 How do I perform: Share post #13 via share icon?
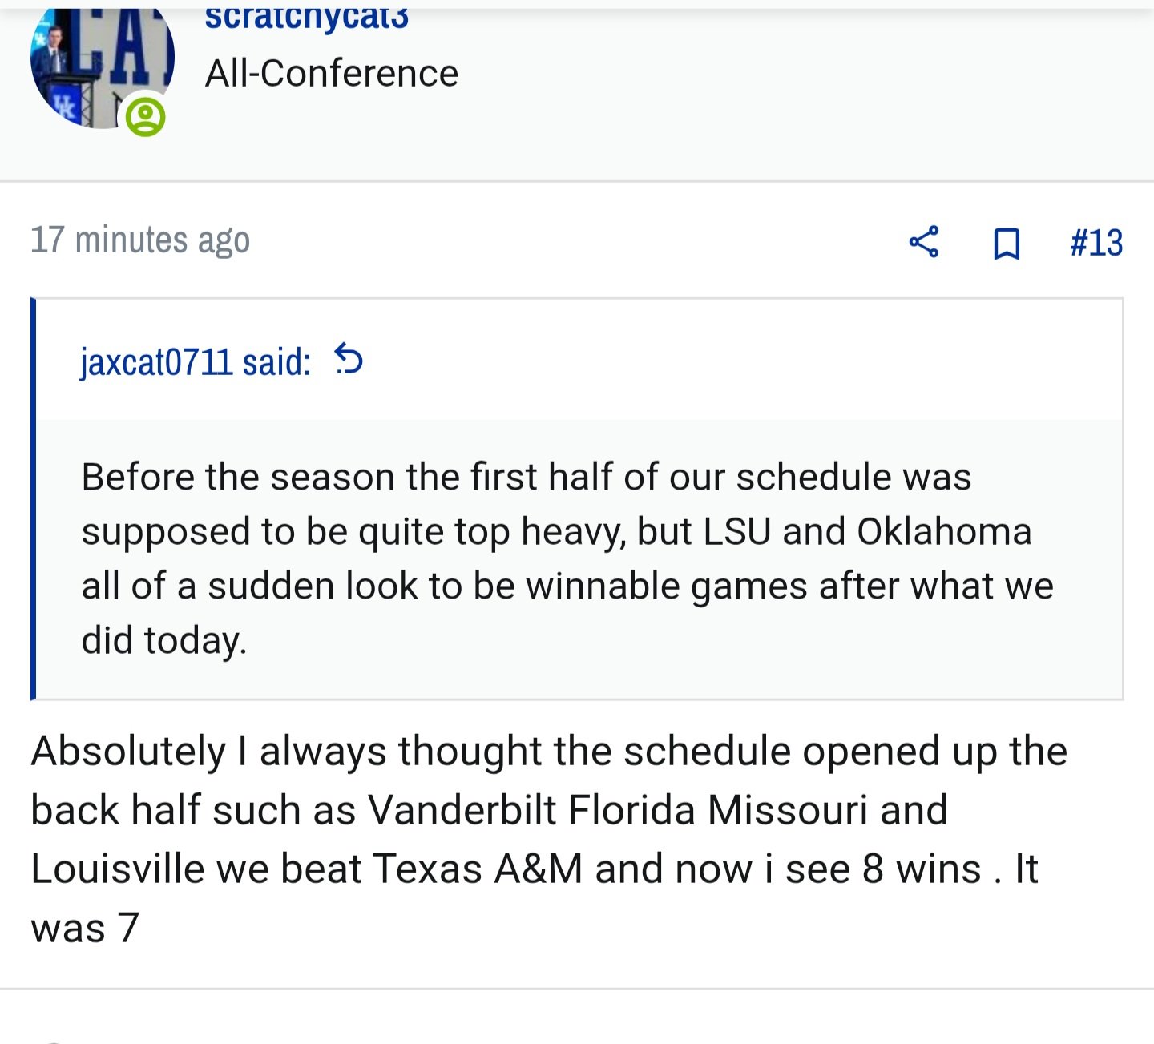pyautogui.click(x=924, y=242)
